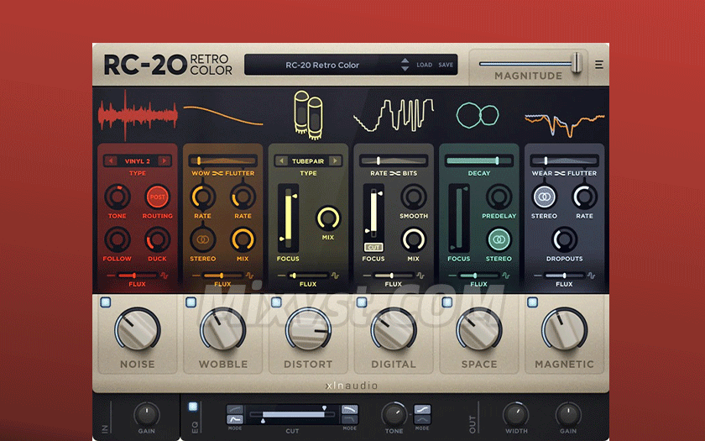
Task: Toggle the Wobble module power LED
Action: pos(191,302)
